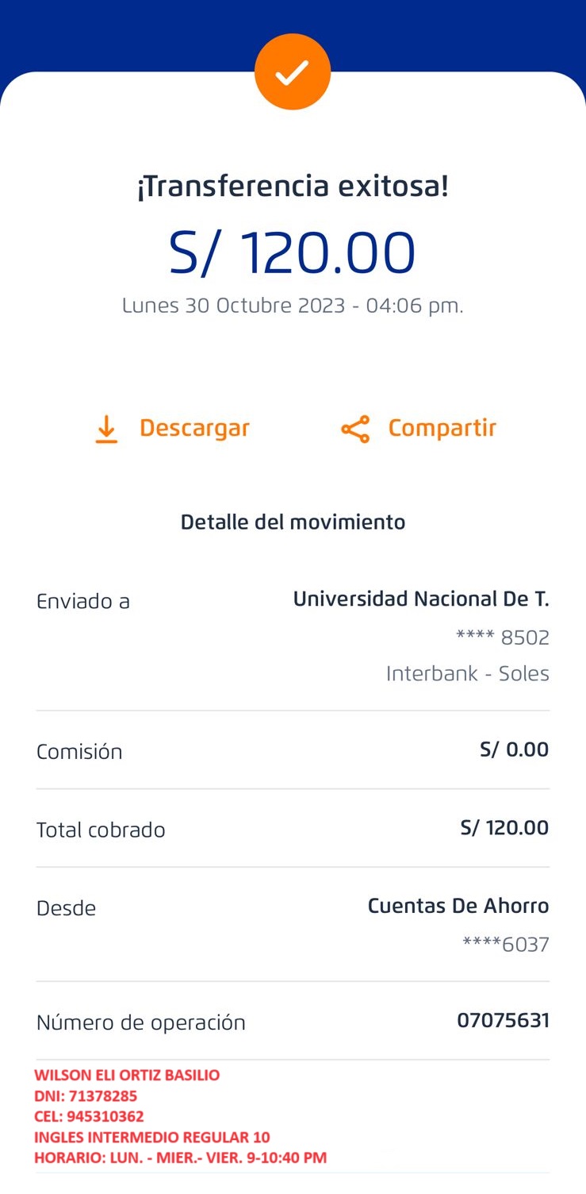Tap the S/ 120.00 transfer amount
This screenshot has width=586, height=1194.
(293, 253)
